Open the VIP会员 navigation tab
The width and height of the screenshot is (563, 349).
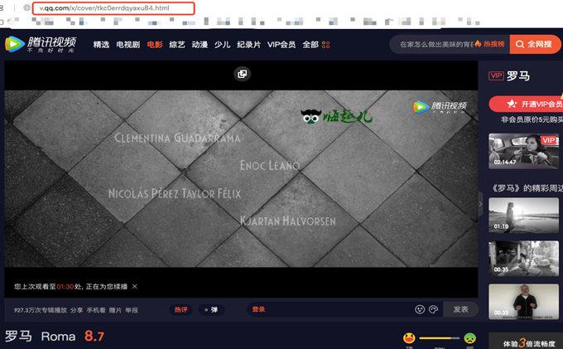tap(281, 45)
